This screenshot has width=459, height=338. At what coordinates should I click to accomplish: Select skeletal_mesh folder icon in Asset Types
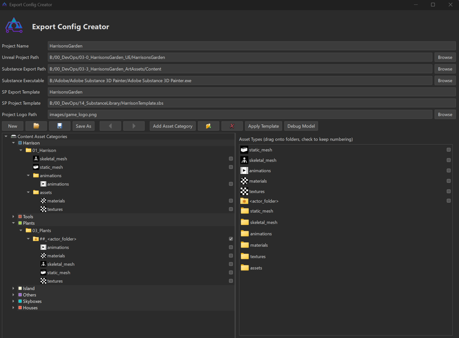point(245,223)
